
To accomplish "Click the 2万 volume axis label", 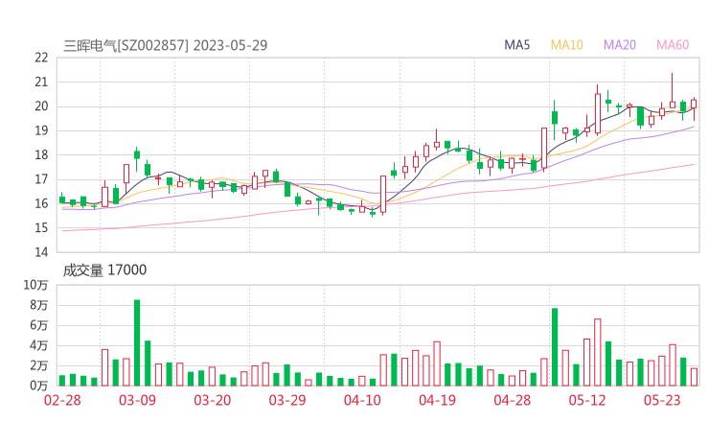I will click(39, 365).
